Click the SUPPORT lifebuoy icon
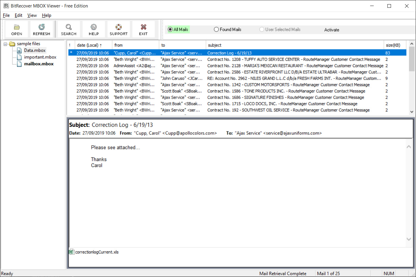 [x=119, y=27]
